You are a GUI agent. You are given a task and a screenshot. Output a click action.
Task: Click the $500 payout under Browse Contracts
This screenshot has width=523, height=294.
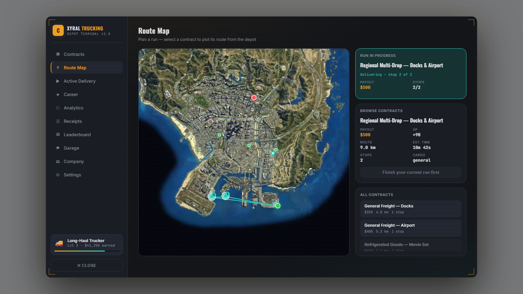pyautogui.click(x=365, y=135)
